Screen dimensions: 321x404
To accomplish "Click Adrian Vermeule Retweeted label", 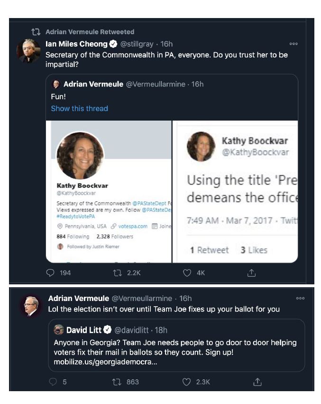I will 90,32.
